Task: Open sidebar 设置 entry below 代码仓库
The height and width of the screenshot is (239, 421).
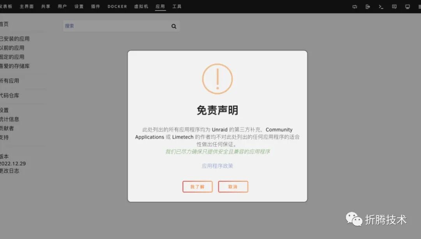Action: click(4, 110)
